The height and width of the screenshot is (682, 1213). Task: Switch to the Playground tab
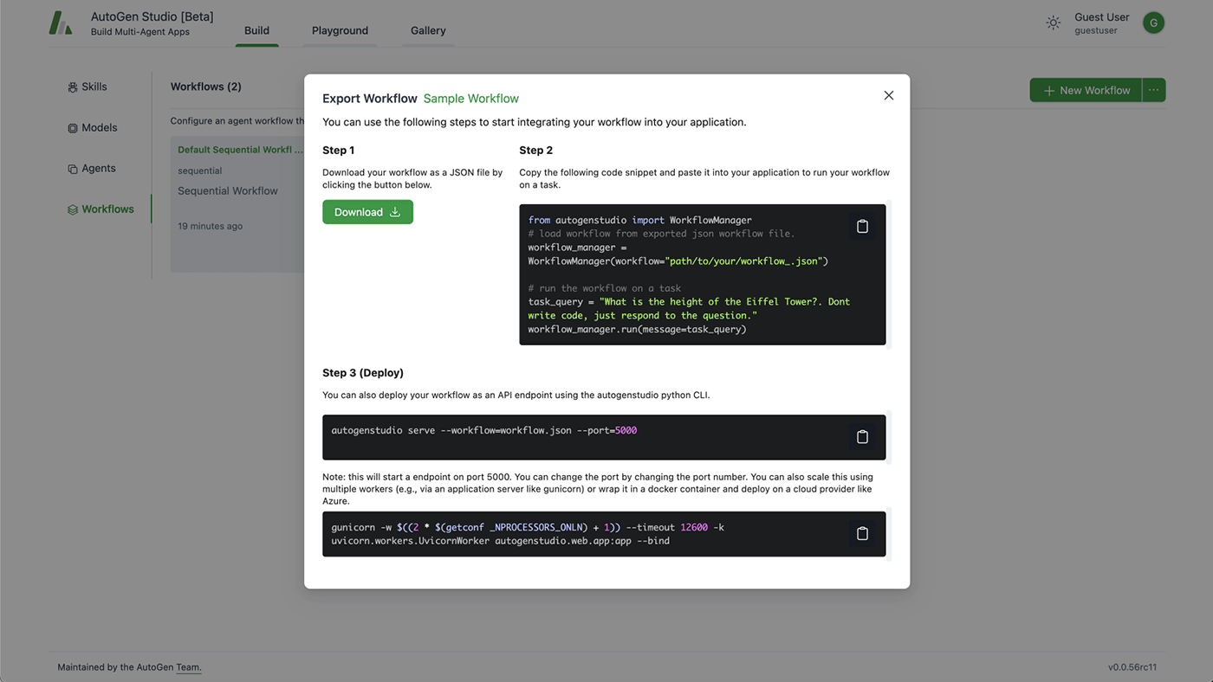(x=340, y=30)
